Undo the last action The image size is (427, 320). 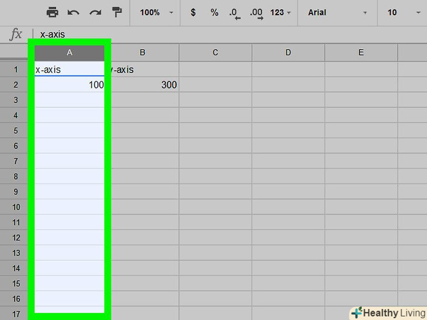[x=73, y=12]
